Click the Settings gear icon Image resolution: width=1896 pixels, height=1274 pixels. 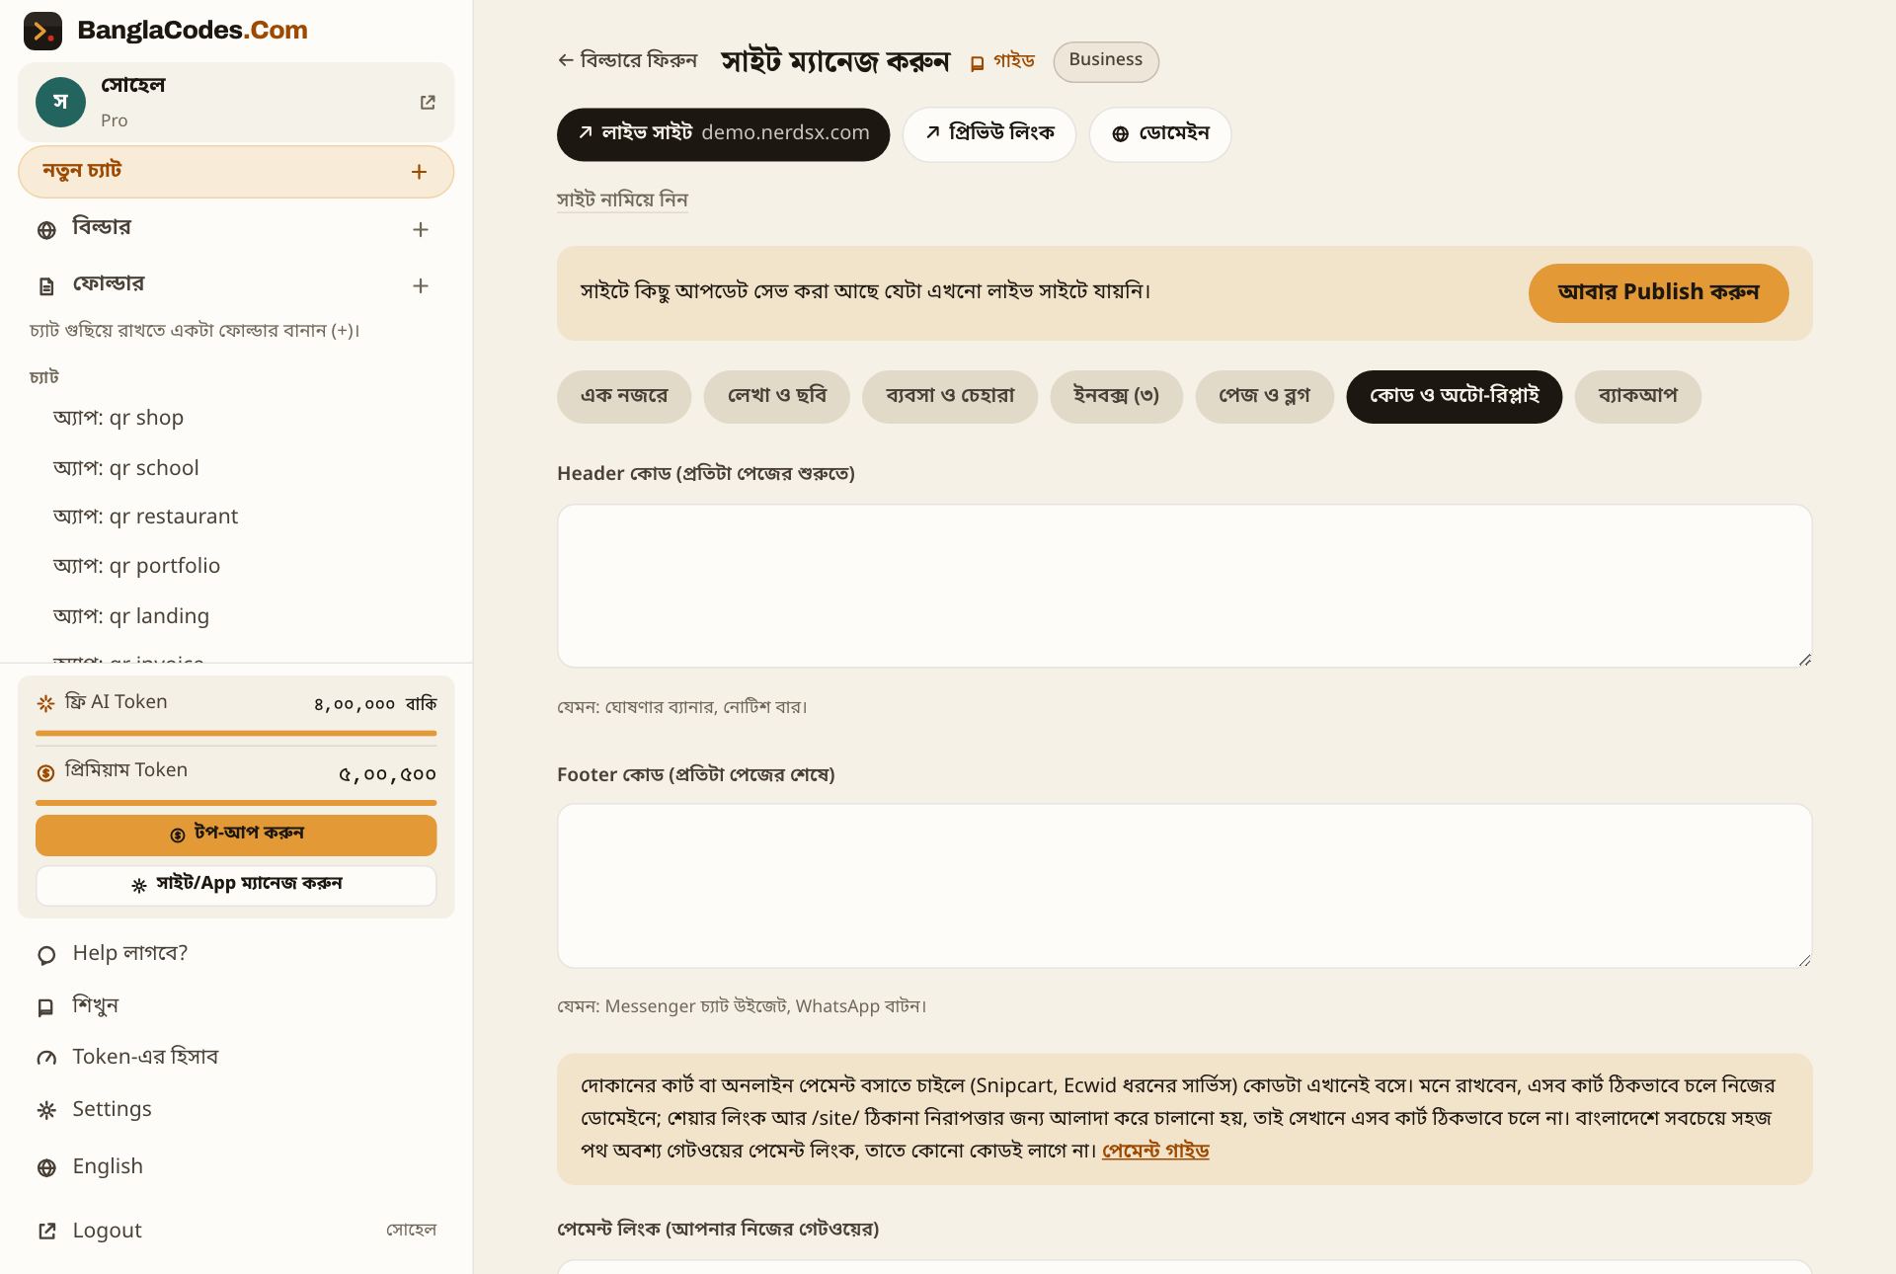(x=46, y=1110)
